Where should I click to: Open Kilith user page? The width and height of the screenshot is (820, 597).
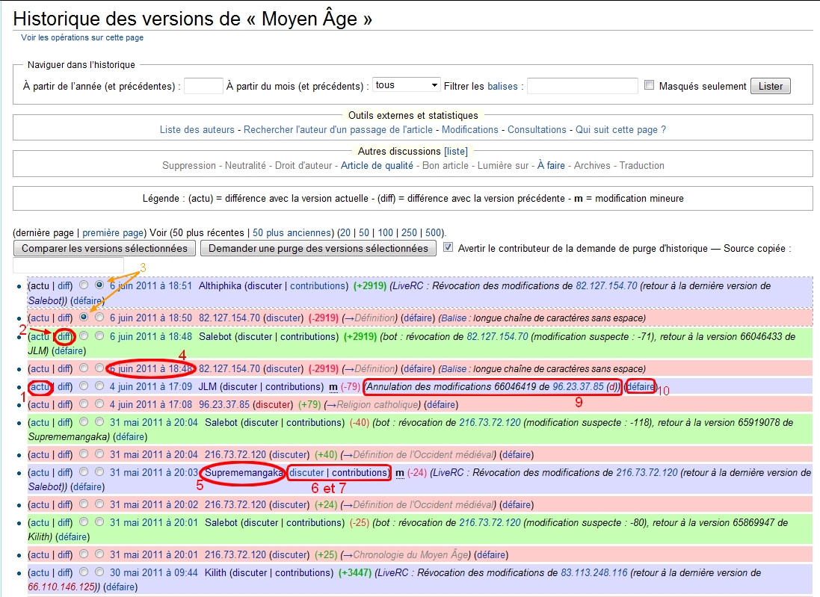[215, 573]
